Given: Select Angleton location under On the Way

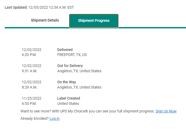Looking at the screenshot, I should coord(79,87).
